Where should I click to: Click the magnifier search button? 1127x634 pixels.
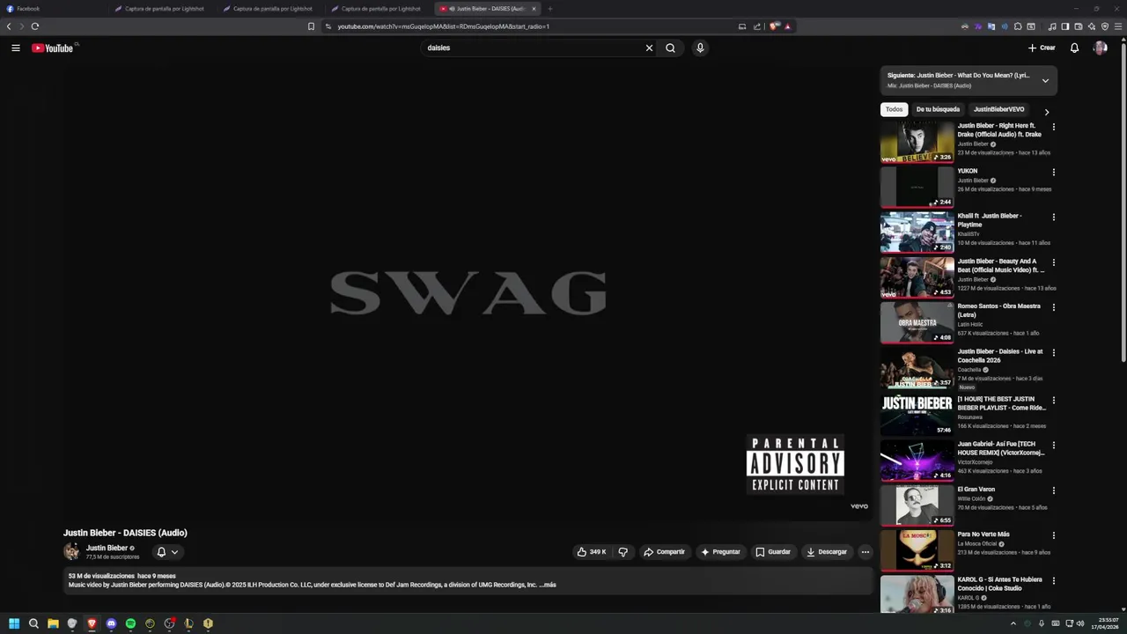670,48
